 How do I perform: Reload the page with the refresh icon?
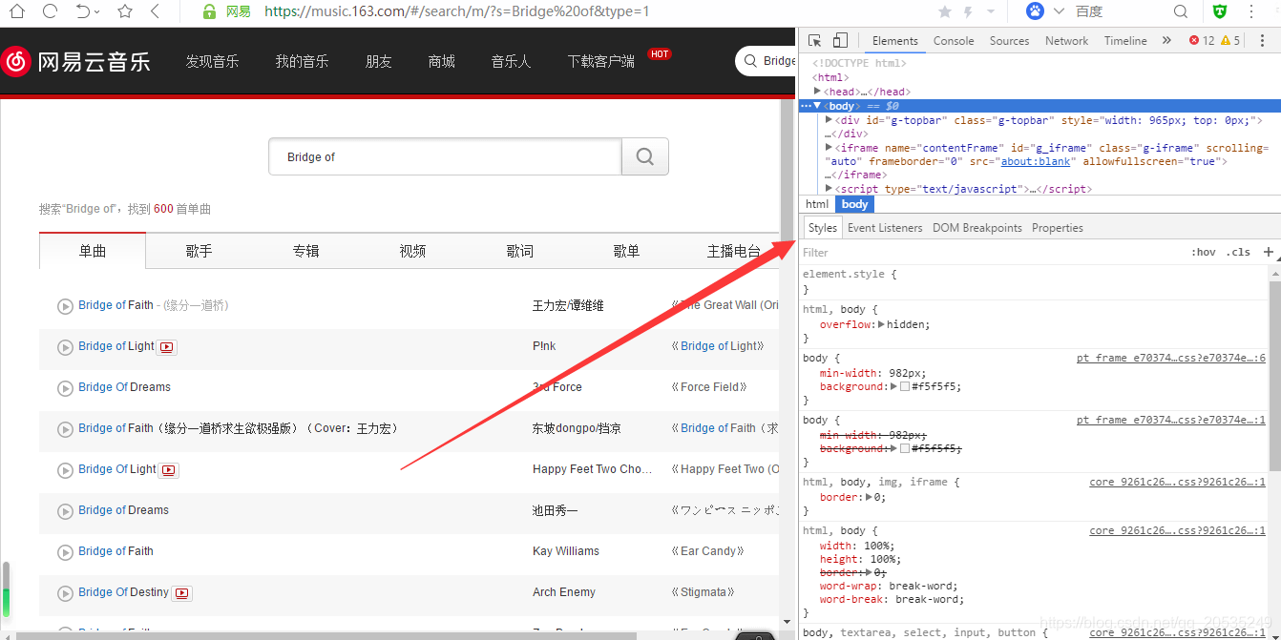(x=51, y=11)
